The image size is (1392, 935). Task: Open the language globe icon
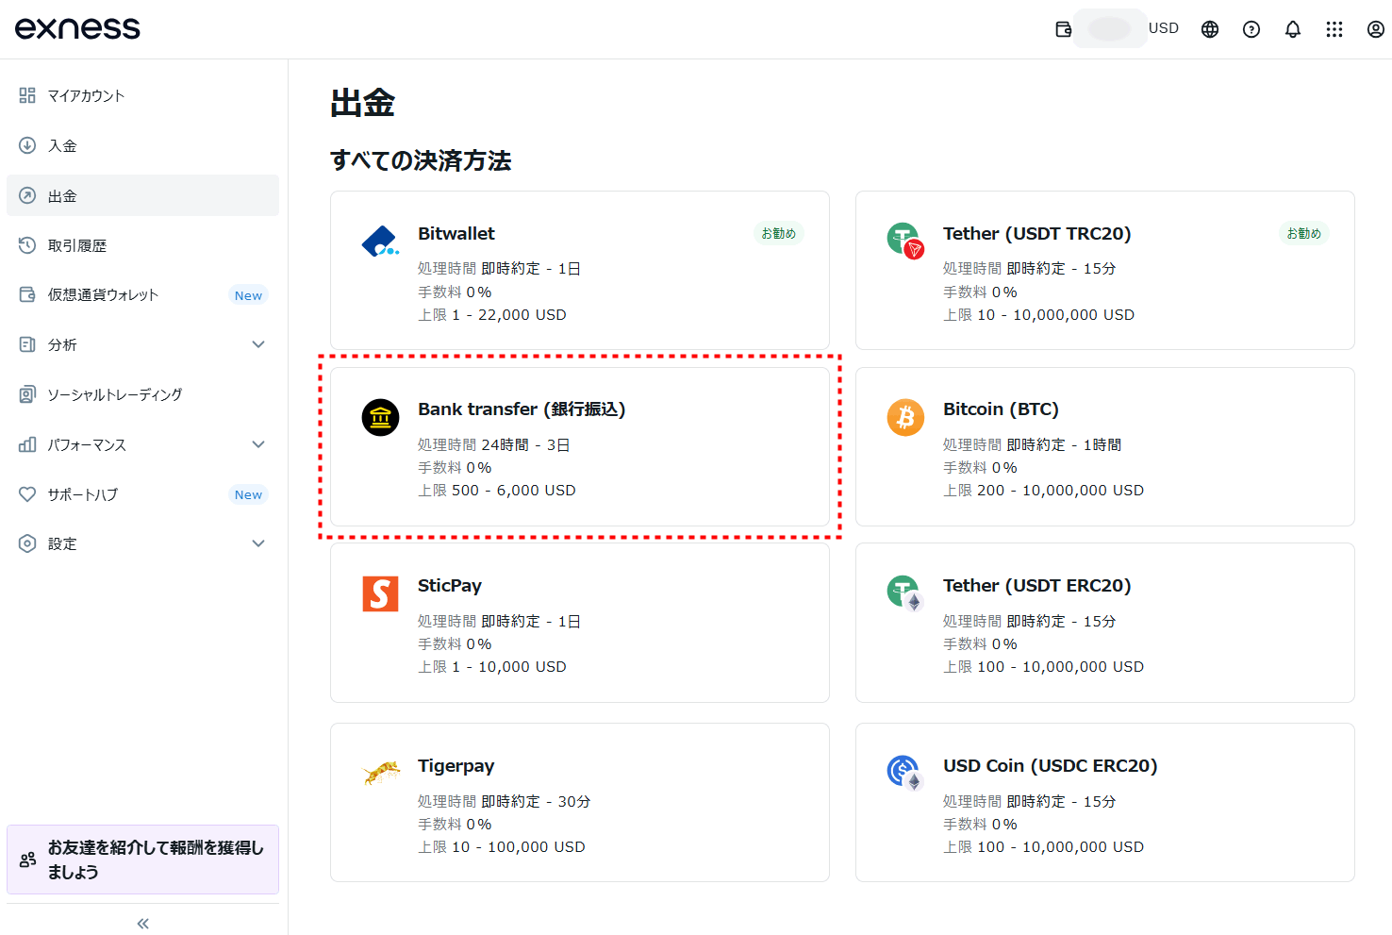(1210, 29)
